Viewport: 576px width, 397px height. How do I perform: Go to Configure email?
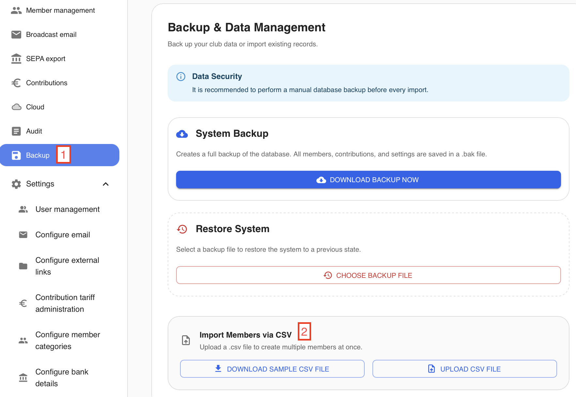[x=62, y=235]
